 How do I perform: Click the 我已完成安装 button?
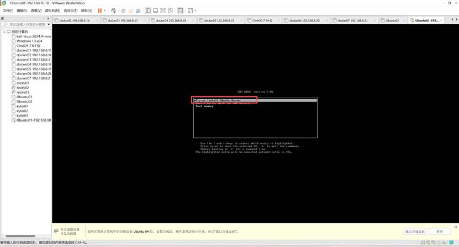415,231
